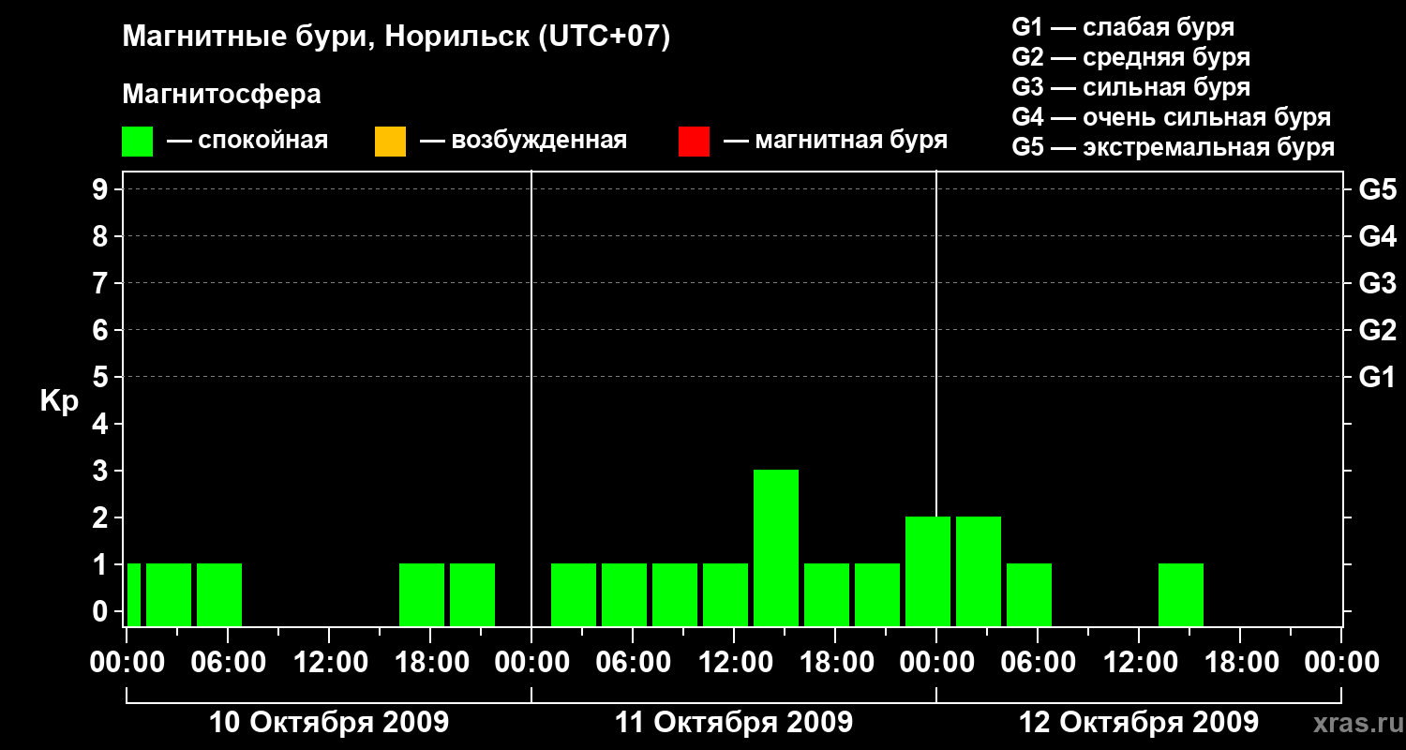Viewport: 1406px width, 750px height.
Task: Click the '12 Октября 2009' date label
Action: (x=1139, y=723)
